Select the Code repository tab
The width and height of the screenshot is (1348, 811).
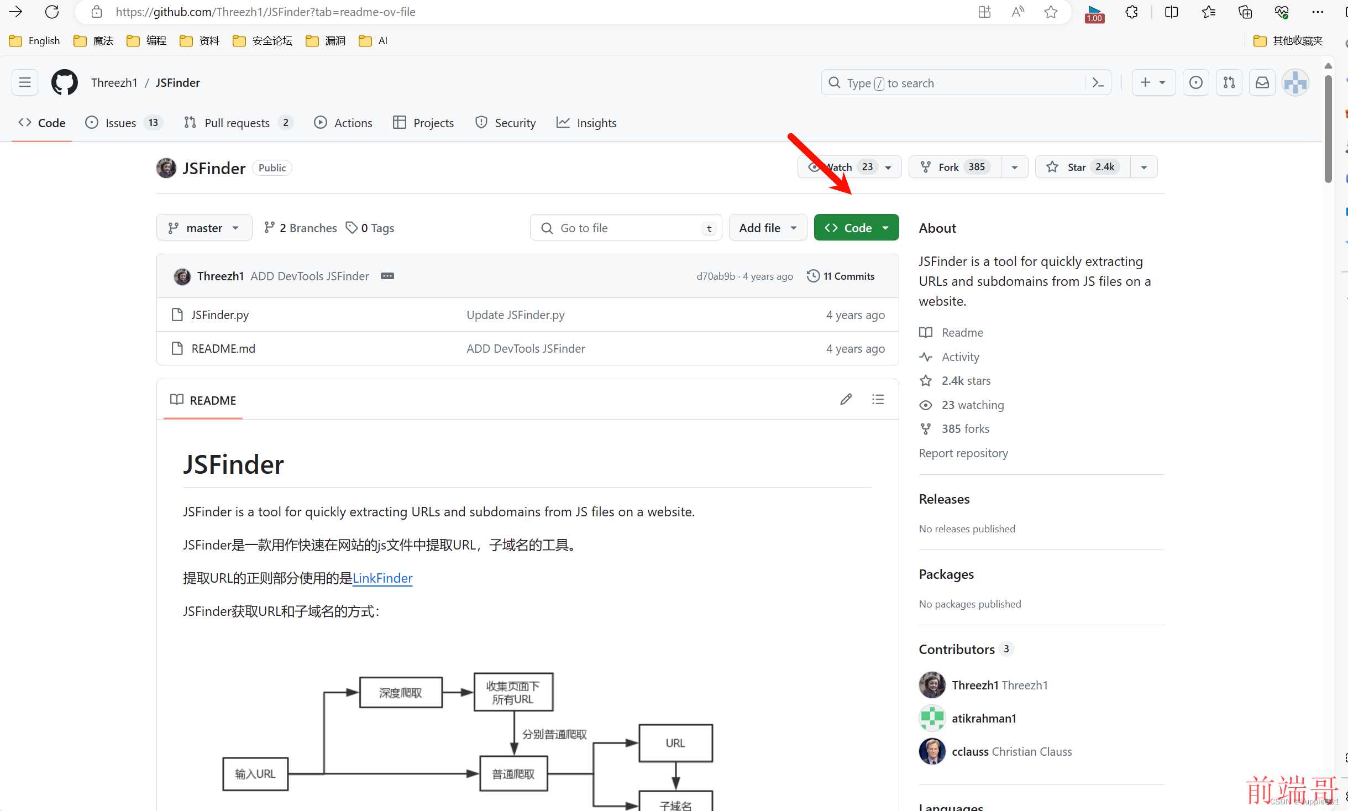41,123
